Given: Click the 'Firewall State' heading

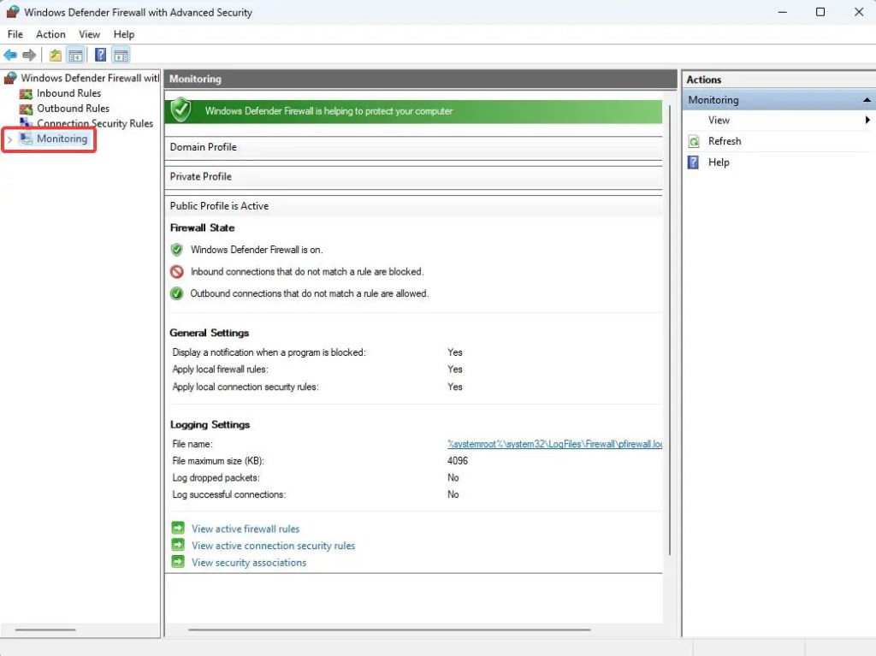Looking at the screenshot, I should coord(202,228).
